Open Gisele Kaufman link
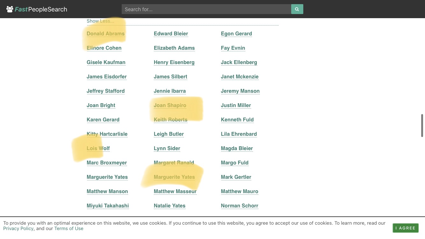Screen dimensions: 425x239 (106, 62)
